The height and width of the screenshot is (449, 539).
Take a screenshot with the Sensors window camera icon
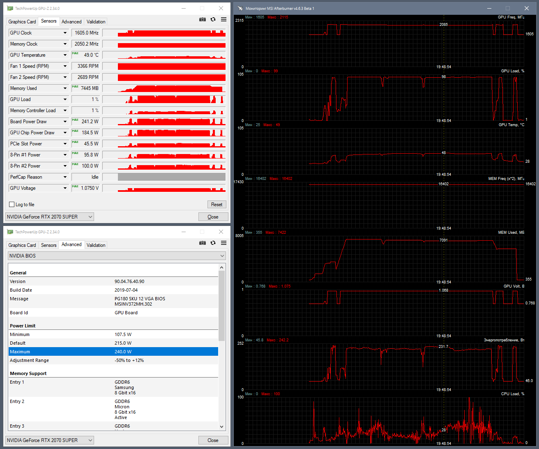[203, 19]
